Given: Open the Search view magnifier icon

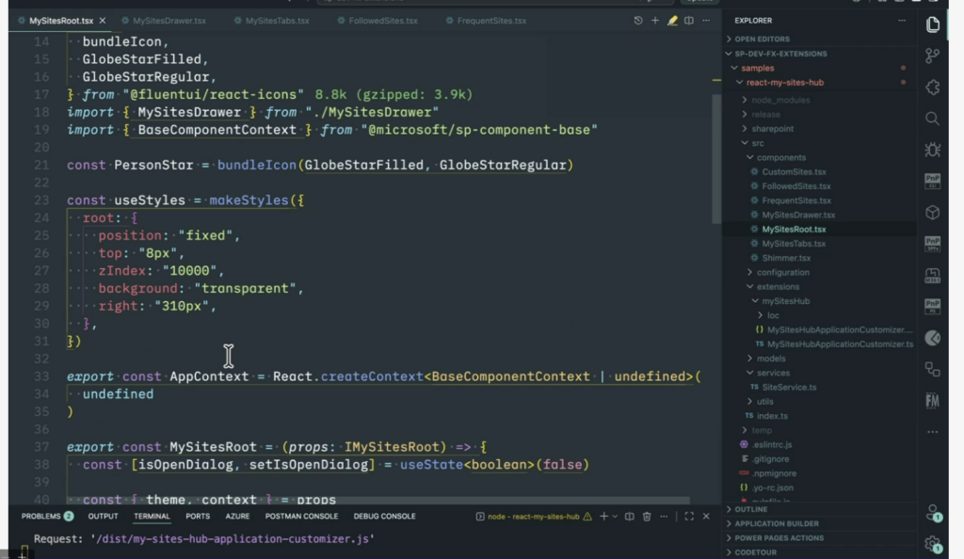Looking at the screenshot, I should click(x=933, y=119).
